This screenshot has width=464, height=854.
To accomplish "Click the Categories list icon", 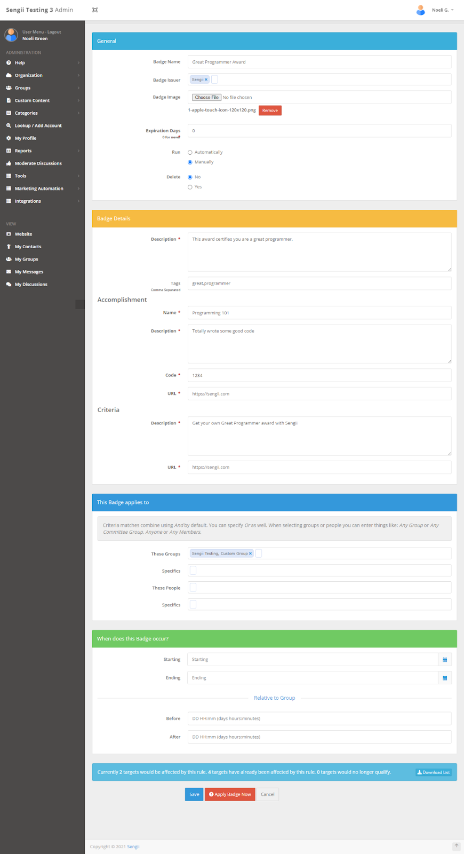I will tap(9, 113).
